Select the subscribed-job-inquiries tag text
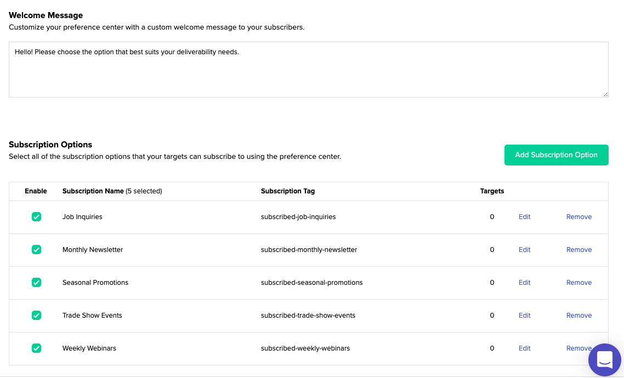Viewport: 624px width, 378px height. click(298, 216)
